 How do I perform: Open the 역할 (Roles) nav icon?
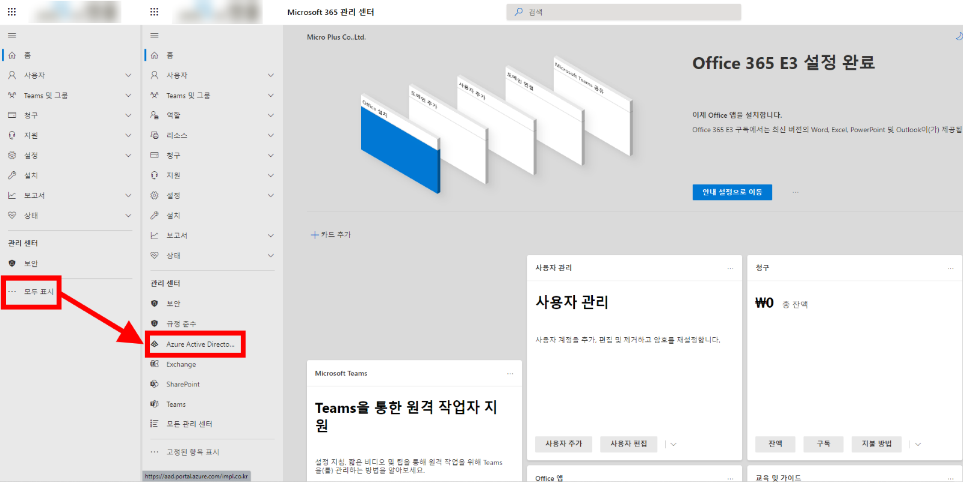coord(155,115)
